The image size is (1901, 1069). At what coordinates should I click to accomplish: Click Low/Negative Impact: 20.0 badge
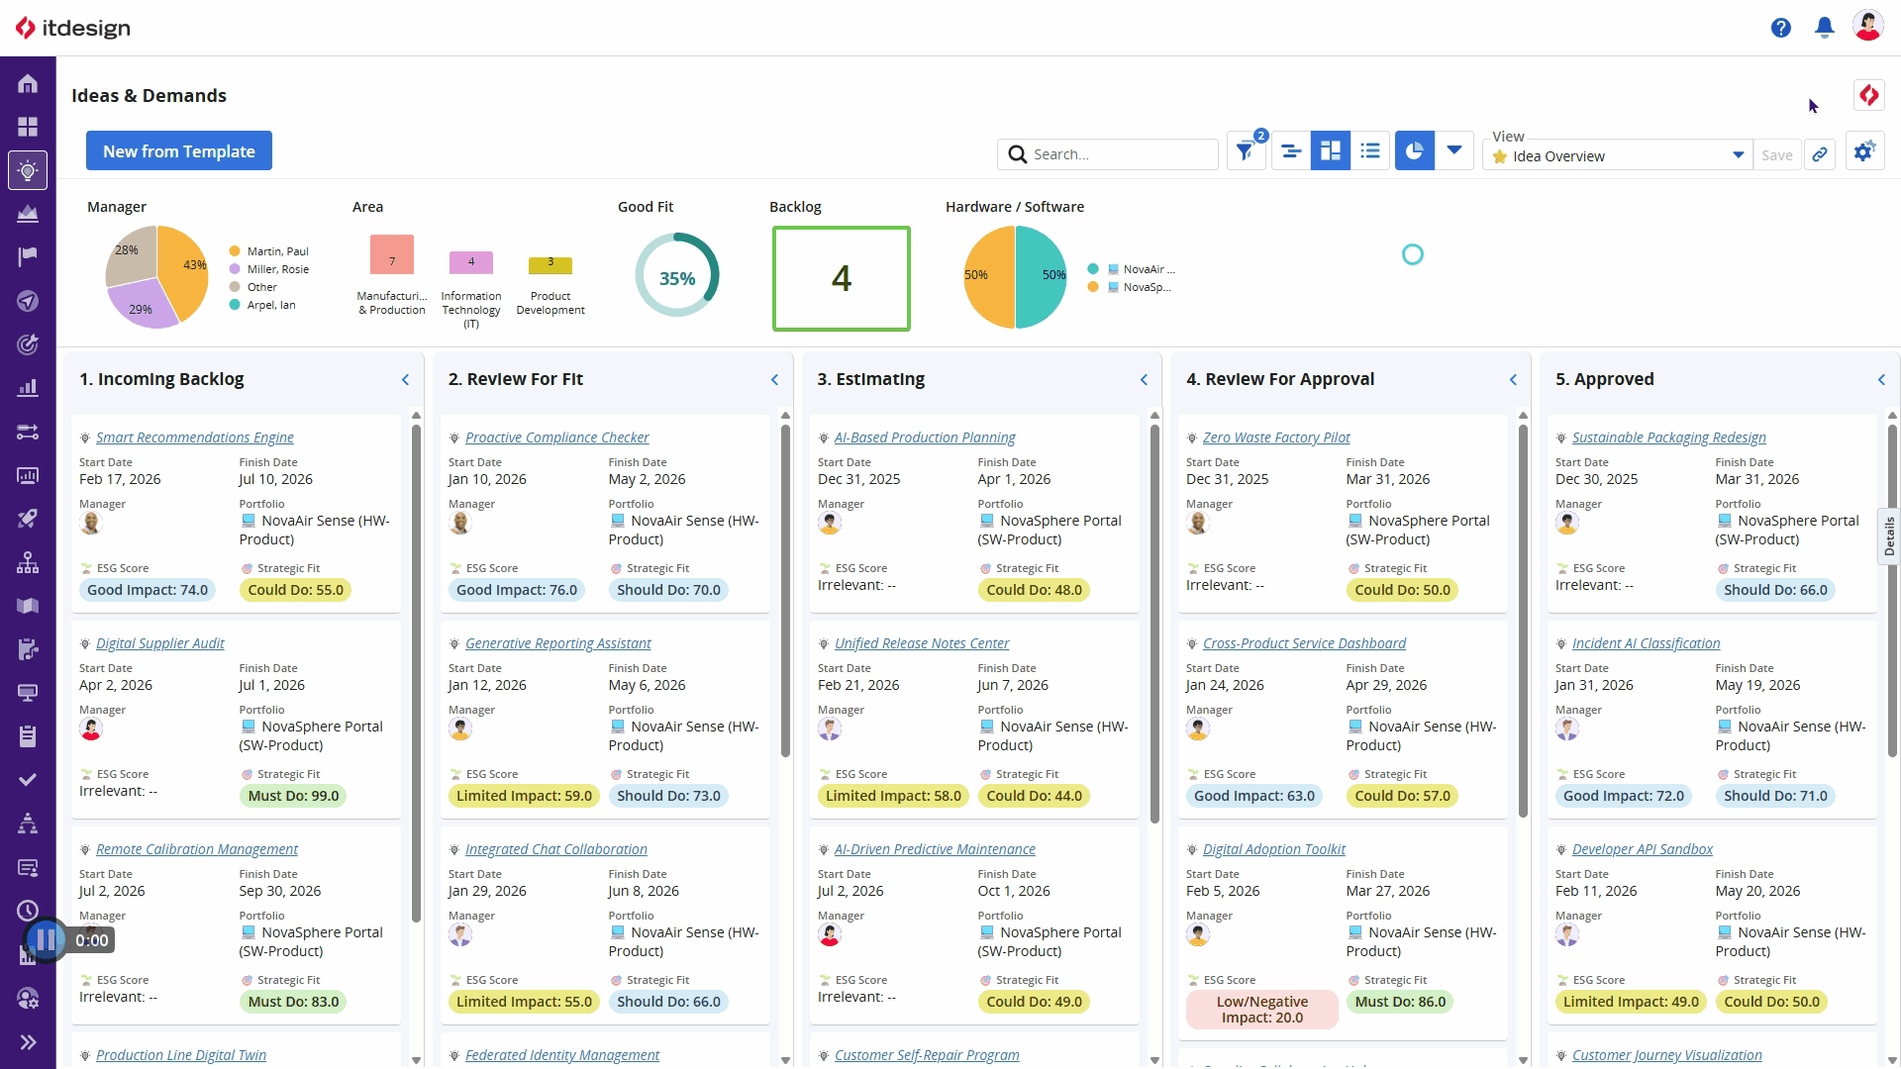point(1262,1010)
